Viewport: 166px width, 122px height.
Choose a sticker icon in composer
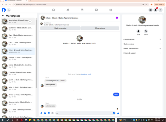click(49, 113)
